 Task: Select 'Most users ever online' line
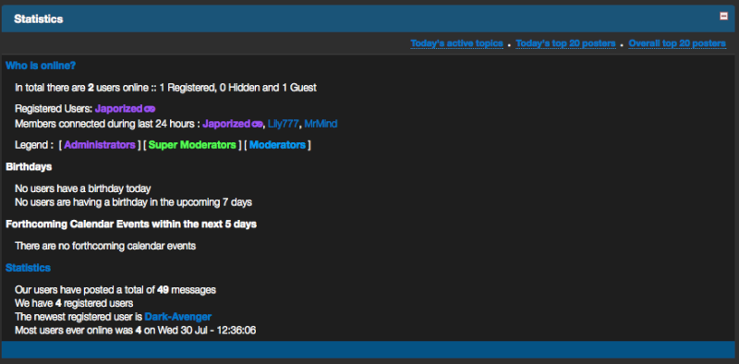136,330
